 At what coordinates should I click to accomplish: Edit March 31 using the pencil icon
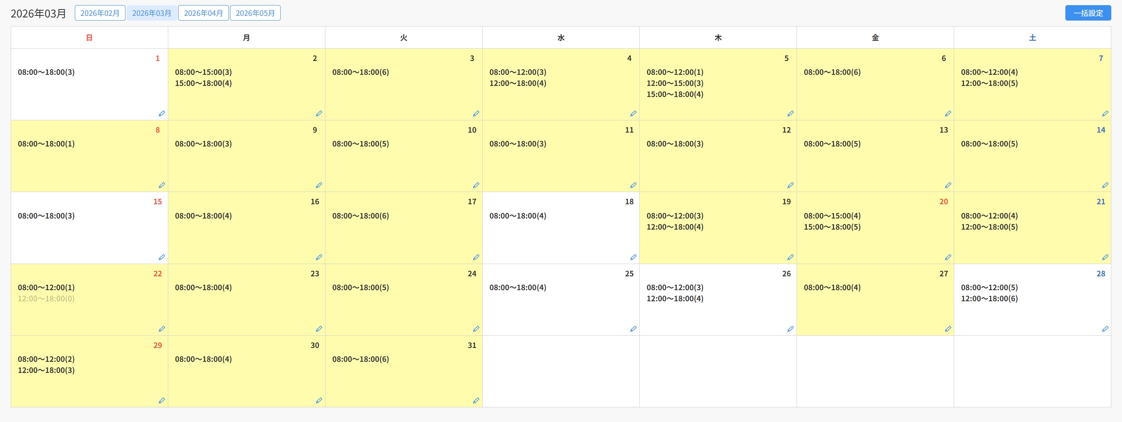click(x=475, y=401)
